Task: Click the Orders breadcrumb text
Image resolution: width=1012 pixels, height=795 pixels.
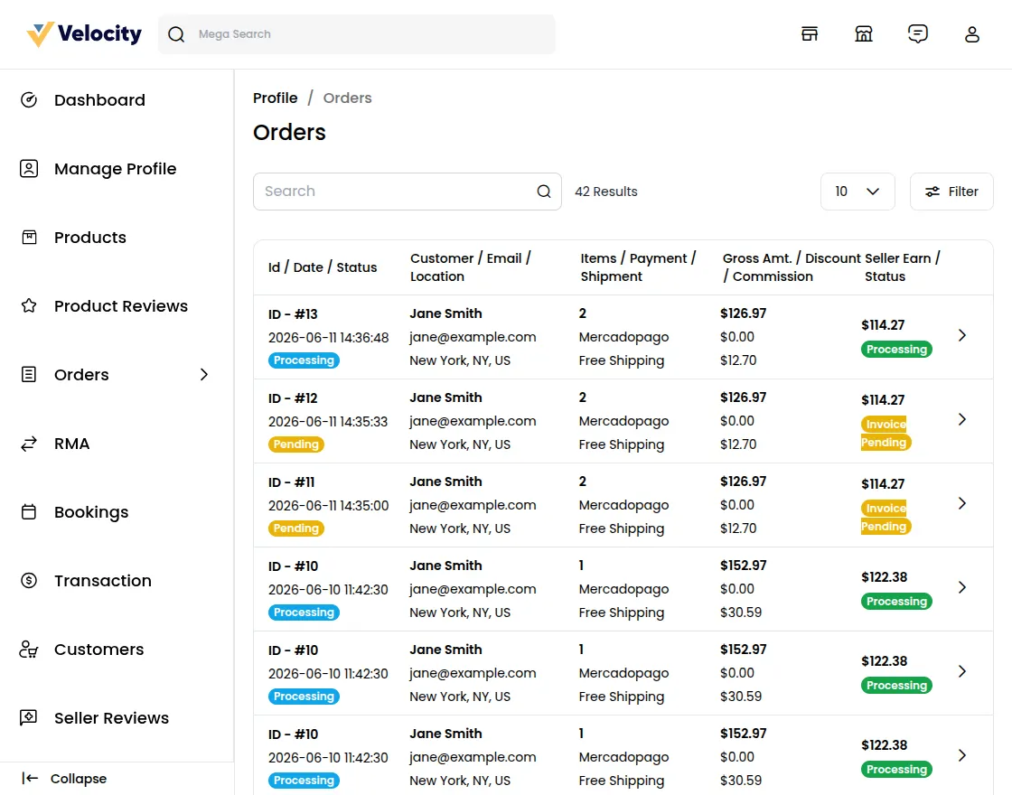Action: tap(347, 98)
